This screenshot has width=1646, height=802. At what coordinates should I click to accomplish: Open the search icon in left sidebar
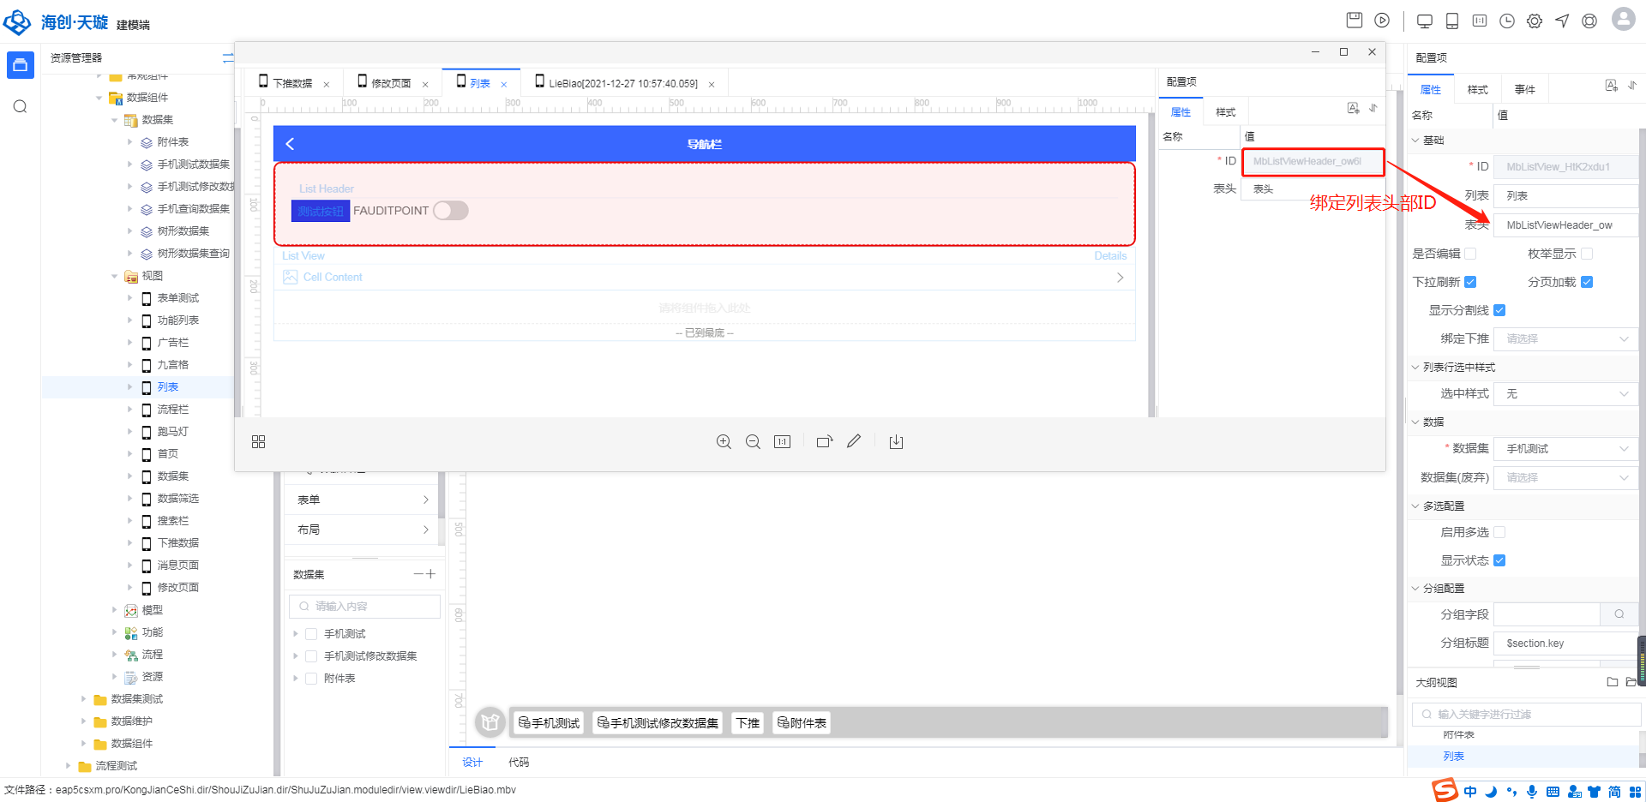(x=21, y=107)
